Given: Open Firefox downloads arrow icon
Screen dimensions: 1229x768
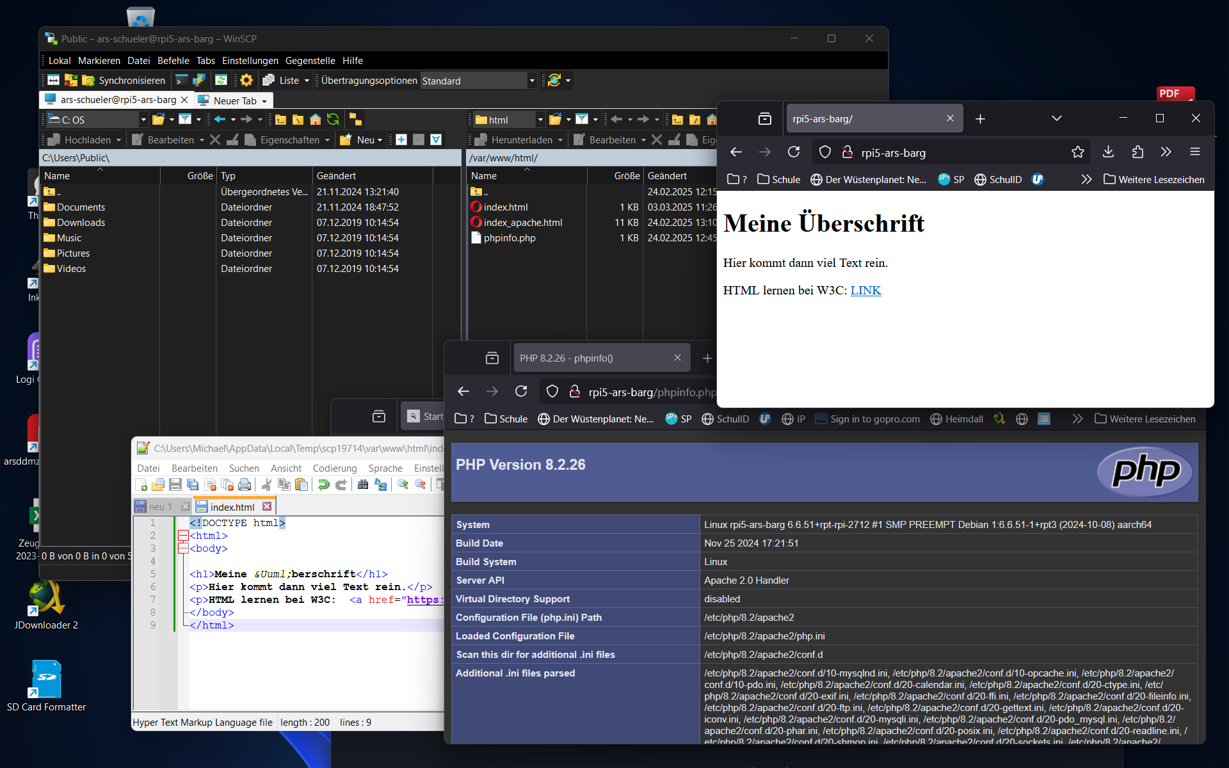Looking at the screenshot, I should pos(1109,152).
